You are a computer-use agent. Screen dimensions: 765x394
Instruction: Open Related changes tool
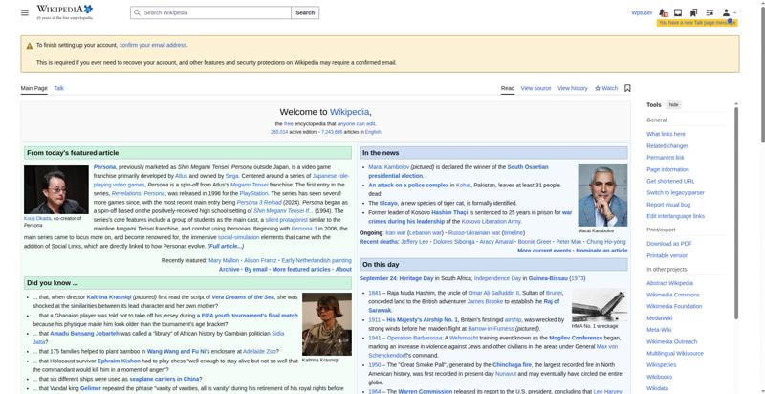click(x=667, y=145)
